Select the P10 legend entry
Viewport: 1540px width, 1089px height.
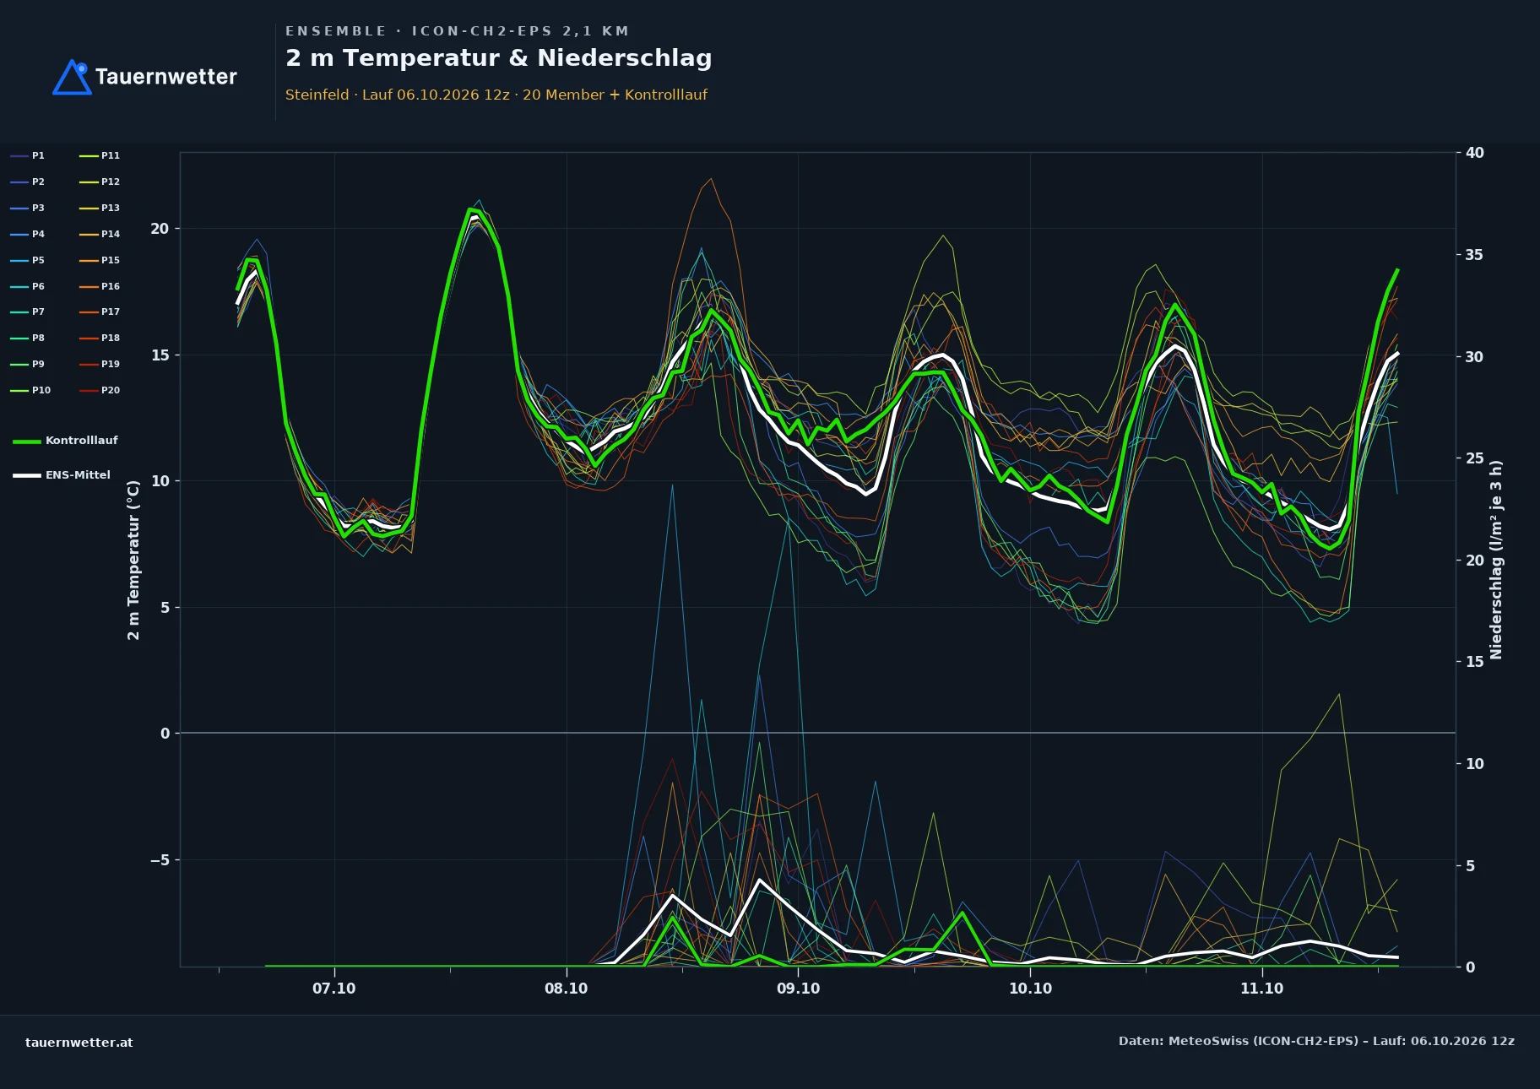[30, 390]
